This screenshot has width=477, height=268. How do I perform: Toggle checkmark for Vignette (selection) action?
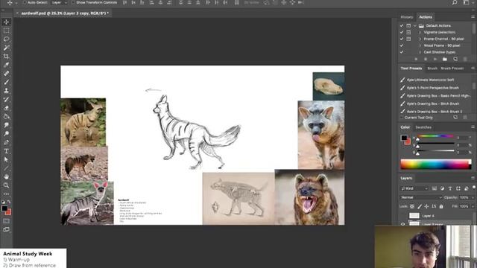402,32
